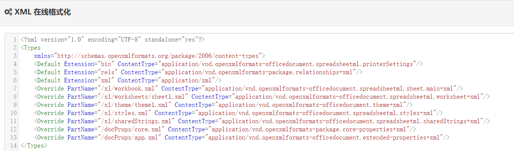The image size is (514, 151).
Task: Click the xmlns attribute on line 3
Action: point(44,56)
